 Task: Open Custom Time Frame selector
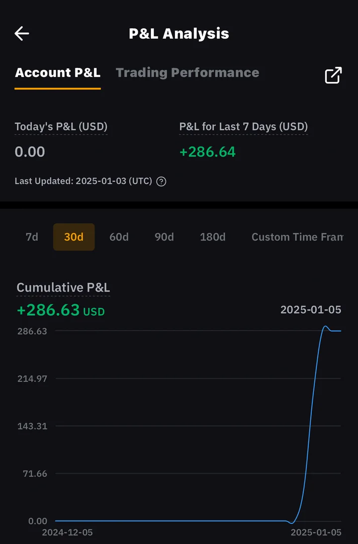(x=297, y=237)
